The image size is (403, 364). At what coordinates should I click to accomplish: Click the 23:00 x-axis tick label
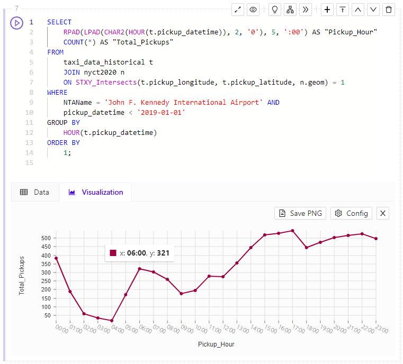point(382,329)
